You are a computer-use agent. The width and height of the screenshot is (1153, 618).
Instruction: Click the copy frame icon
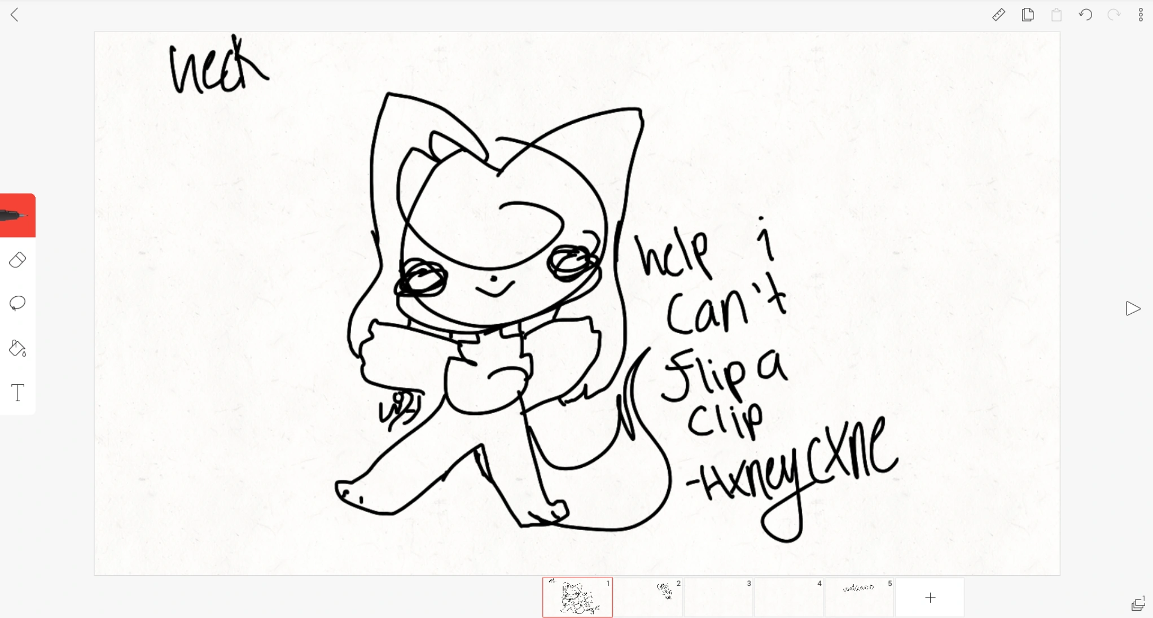[1028, 15]
